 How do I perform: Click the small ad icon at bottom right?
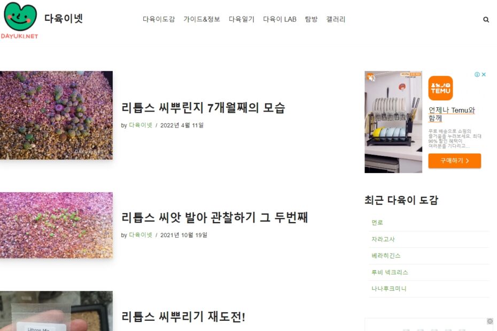490,321
